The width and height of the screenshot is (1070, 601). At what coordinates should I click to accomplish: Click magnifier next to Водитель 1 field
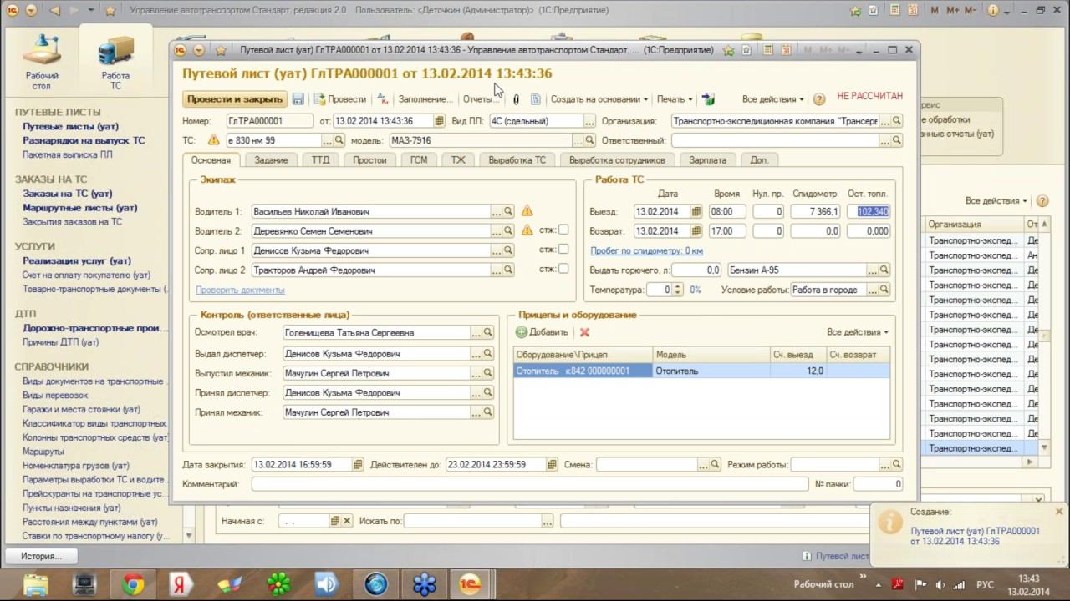click(508, 212)
